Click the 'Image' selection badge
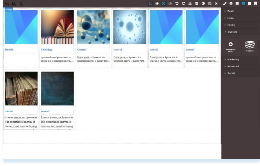 (9, 9)
